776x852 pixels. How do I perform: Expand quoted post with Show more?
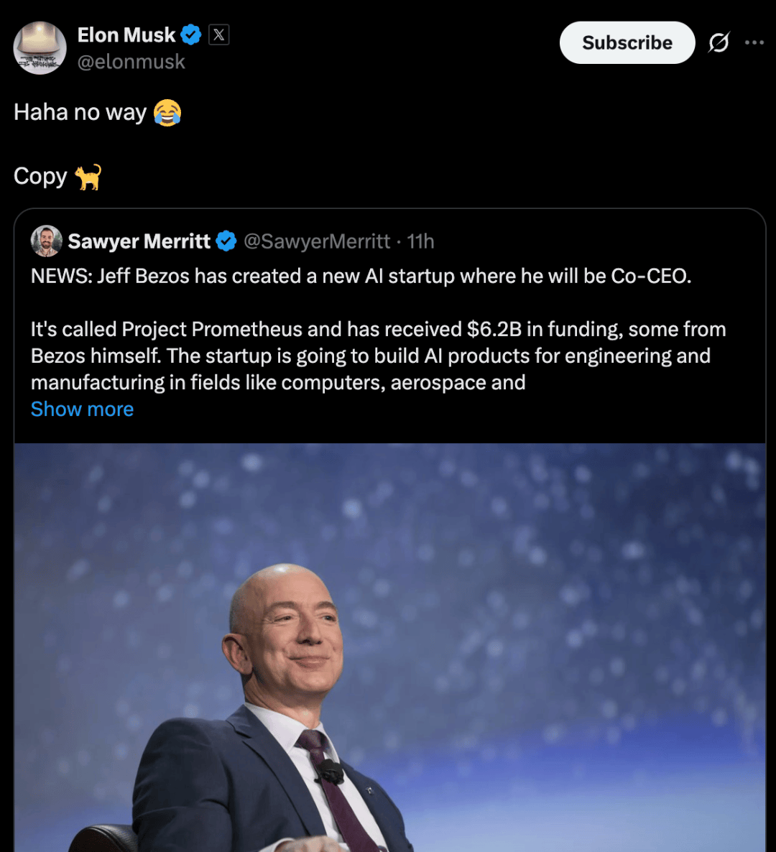82,409
